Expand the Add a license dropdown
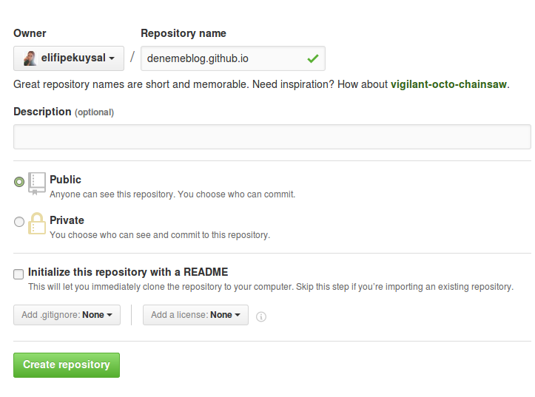Screen dimensions: 535x397 (x=195, y=315)
